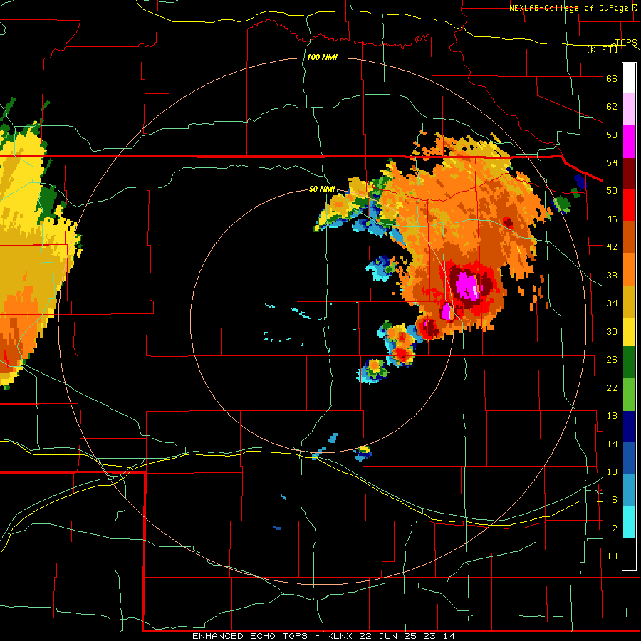Pick the magenta legend swatch
The height and width of the screenshot is (641, 641).
[x=629, y=142]
